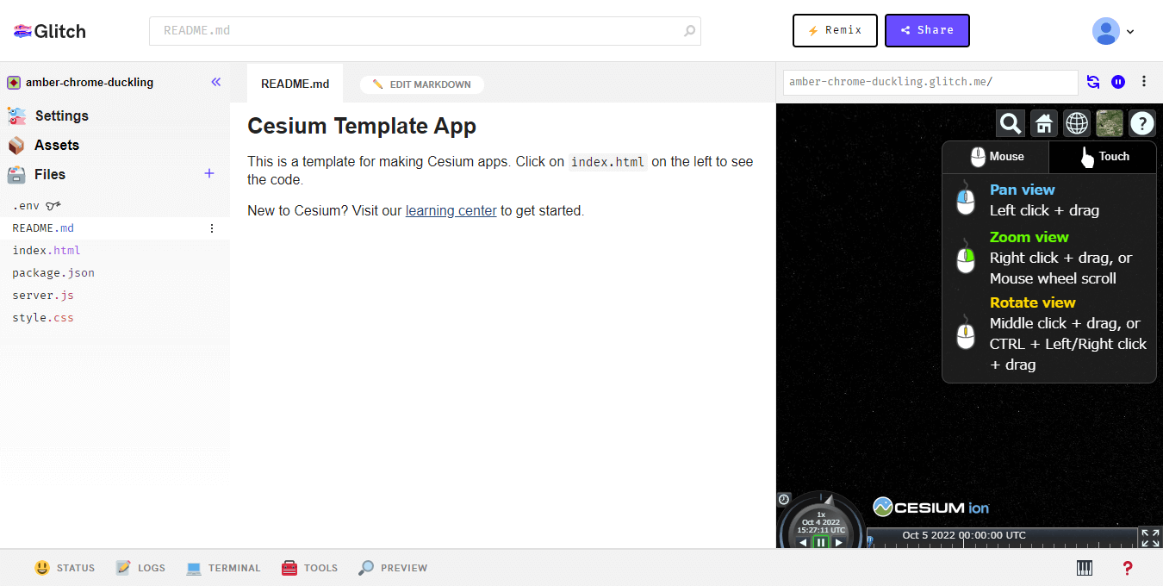Click the Share button
The height and width of the screenshot is (586, 1163).
click(927, 30)
